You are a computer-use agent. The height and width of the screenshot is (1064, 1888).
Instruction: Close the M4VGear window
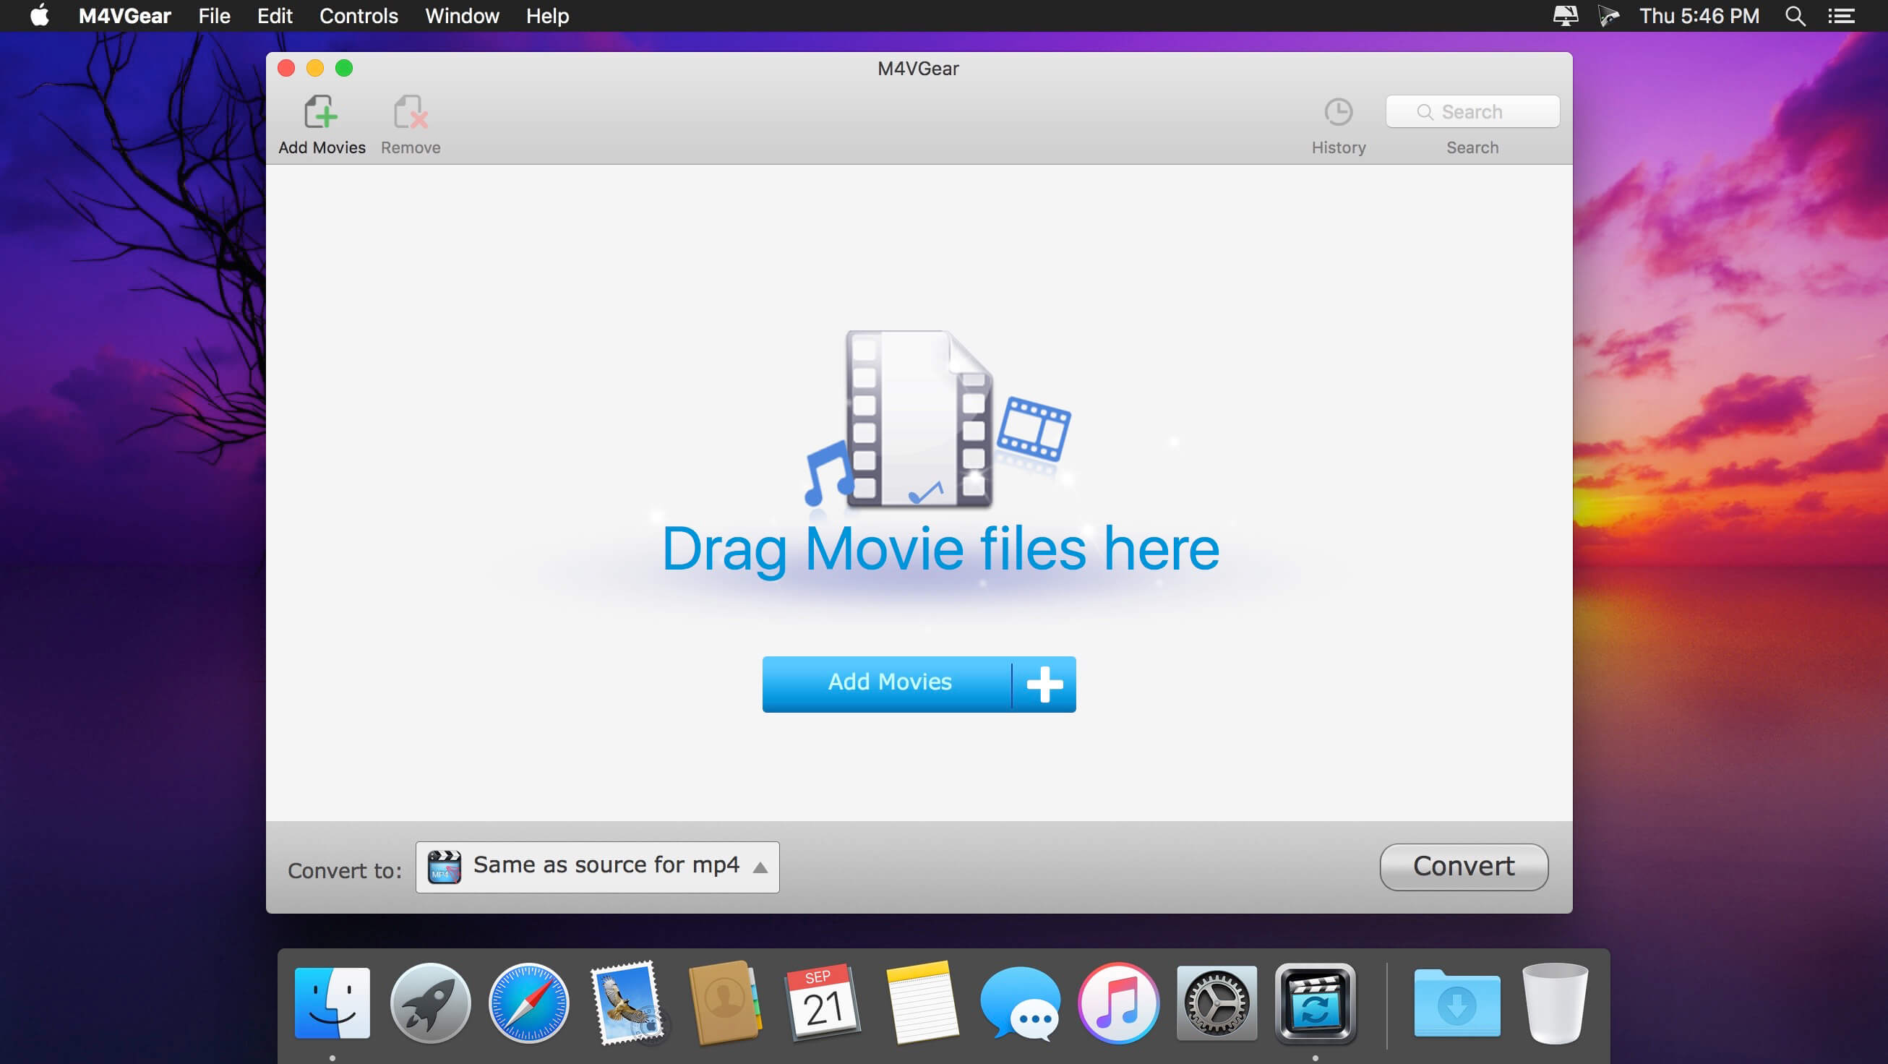[x=286, y=68]
